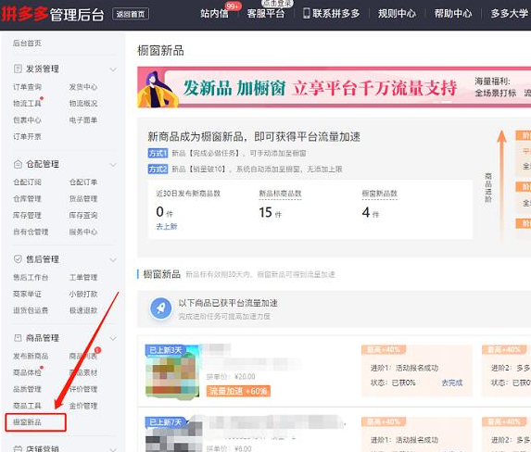This screenshot has width=531, height=452.
Task: Open 订单开票 in the sidebar
Action: [x=27, y=137]
